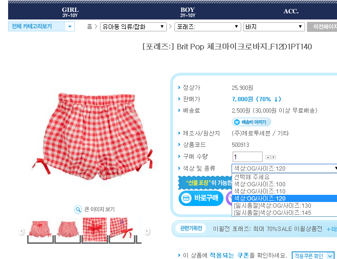The height and width of the screenshot is (259, 337).
Task: Select the third bow close-up thumbnail
Action: [95, 230]
